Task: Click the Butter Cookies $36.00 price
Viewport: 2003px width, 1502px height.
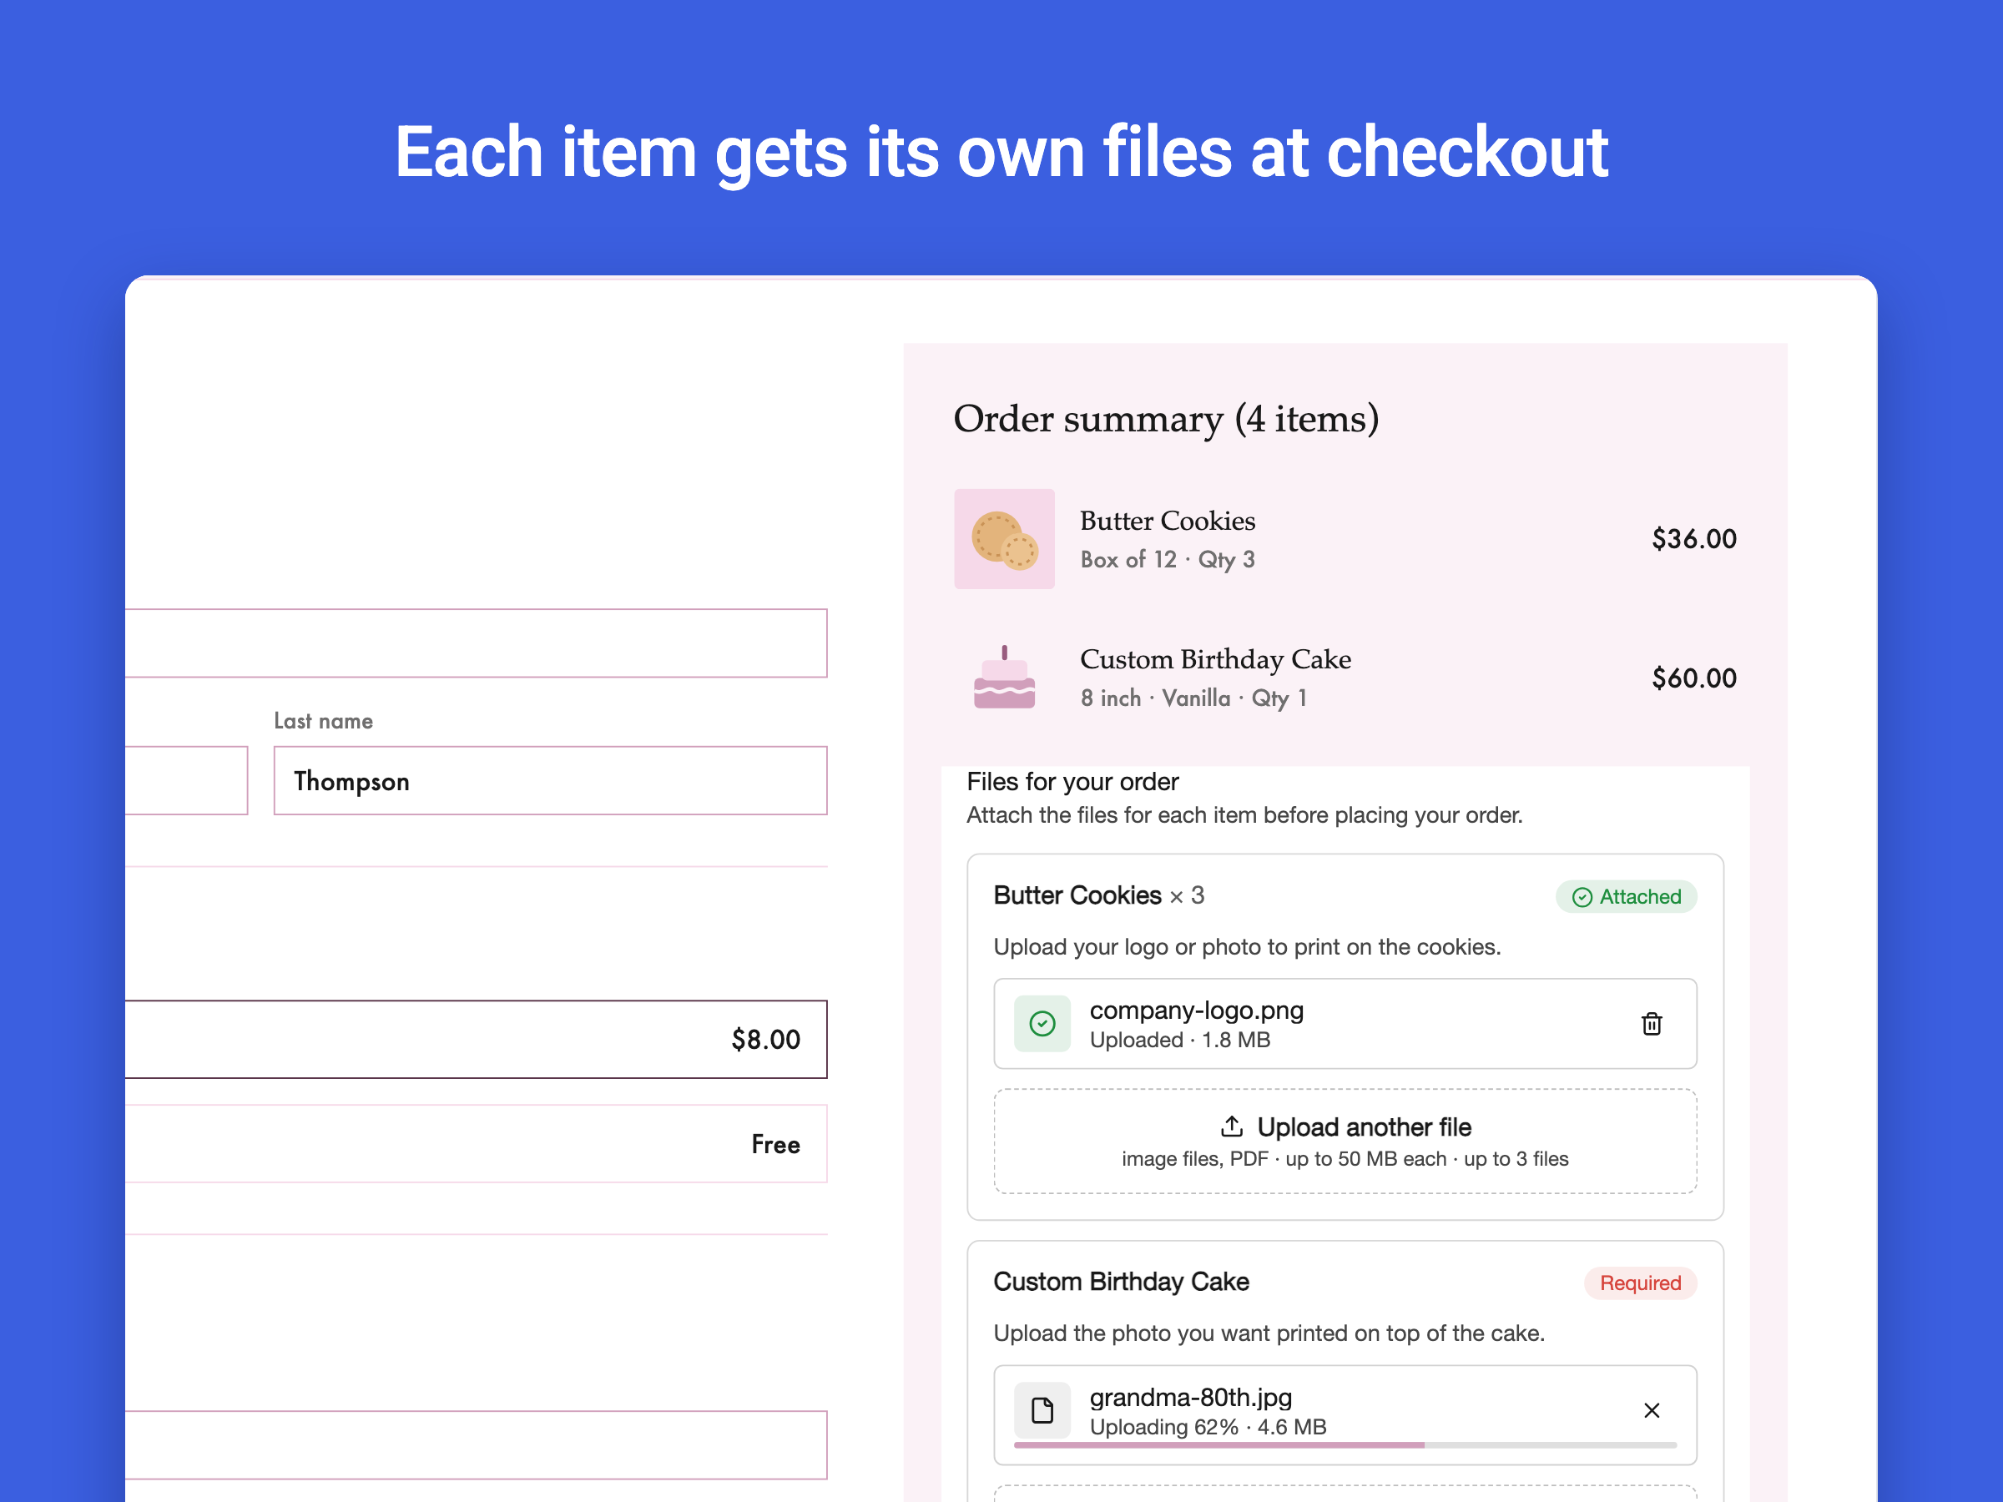Action: pyautogui.click(x=1693, y=539)
